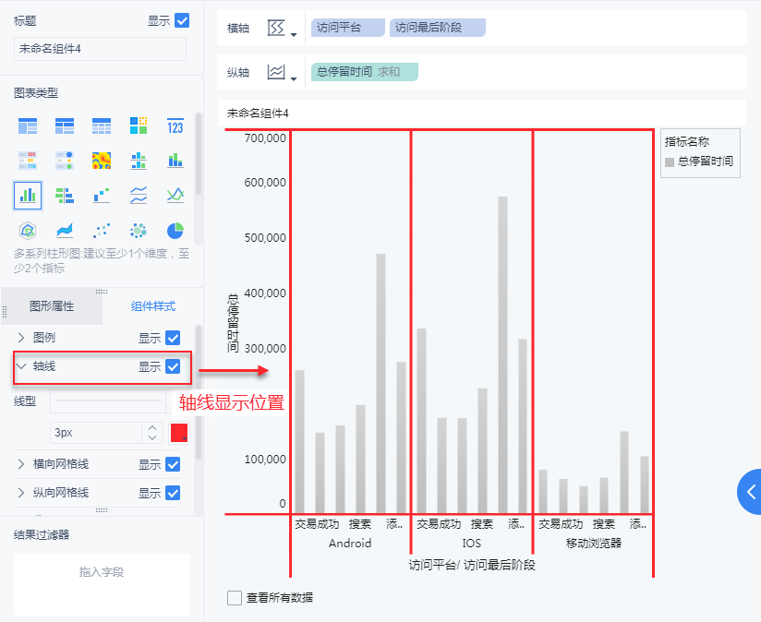Screen dimensions: 761x622
Task: Choose the 123 KPI indicator card type
Action: [175, 126]
